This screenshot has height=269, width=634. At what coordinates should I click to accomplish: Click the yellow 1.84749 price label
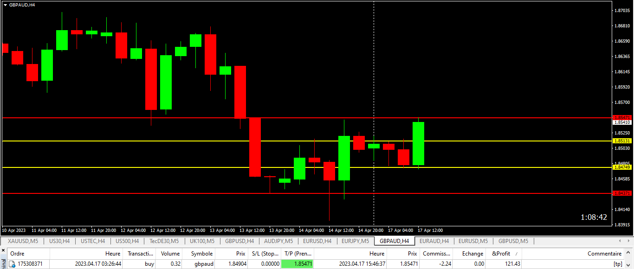click(622, 167)
